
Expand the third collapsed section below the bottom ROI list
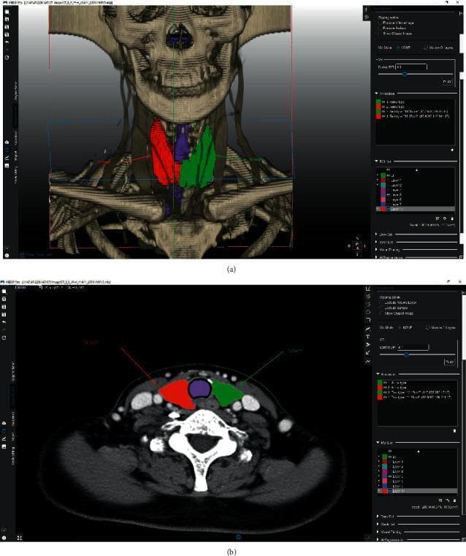pyautogui.click(x=378, y=532)
